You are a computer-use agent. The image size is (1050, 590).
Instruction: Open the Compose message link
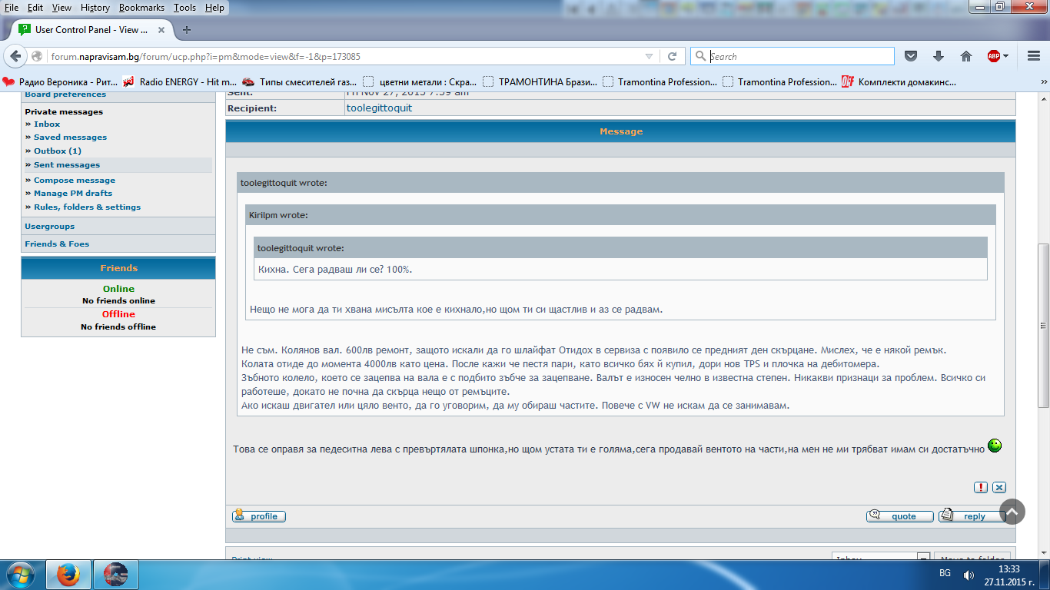[75, 180]
